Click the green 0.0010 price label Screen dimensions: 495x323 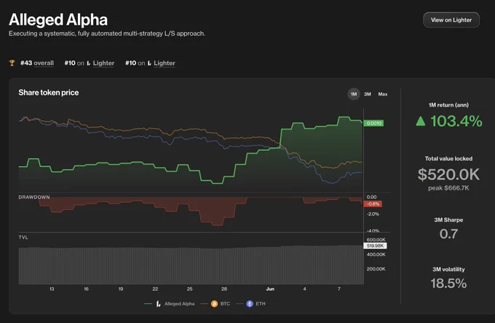point(373,123)
